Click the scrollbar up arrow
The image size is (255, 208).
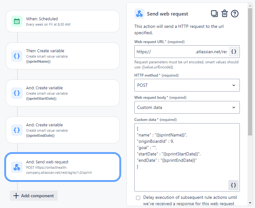[250, 6]
